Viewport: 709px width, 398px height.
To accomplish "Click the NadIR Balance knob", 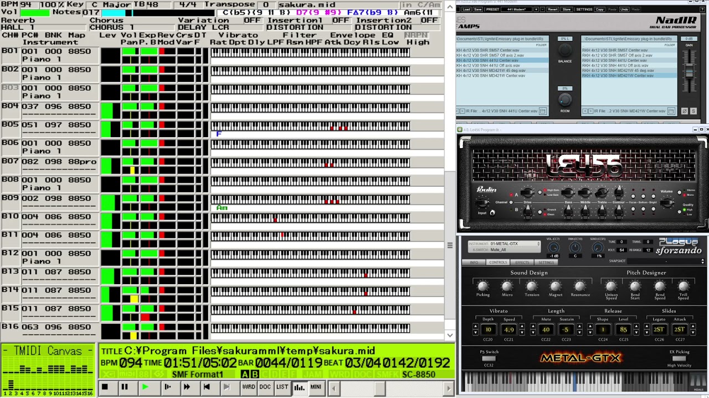I will 565,49.
